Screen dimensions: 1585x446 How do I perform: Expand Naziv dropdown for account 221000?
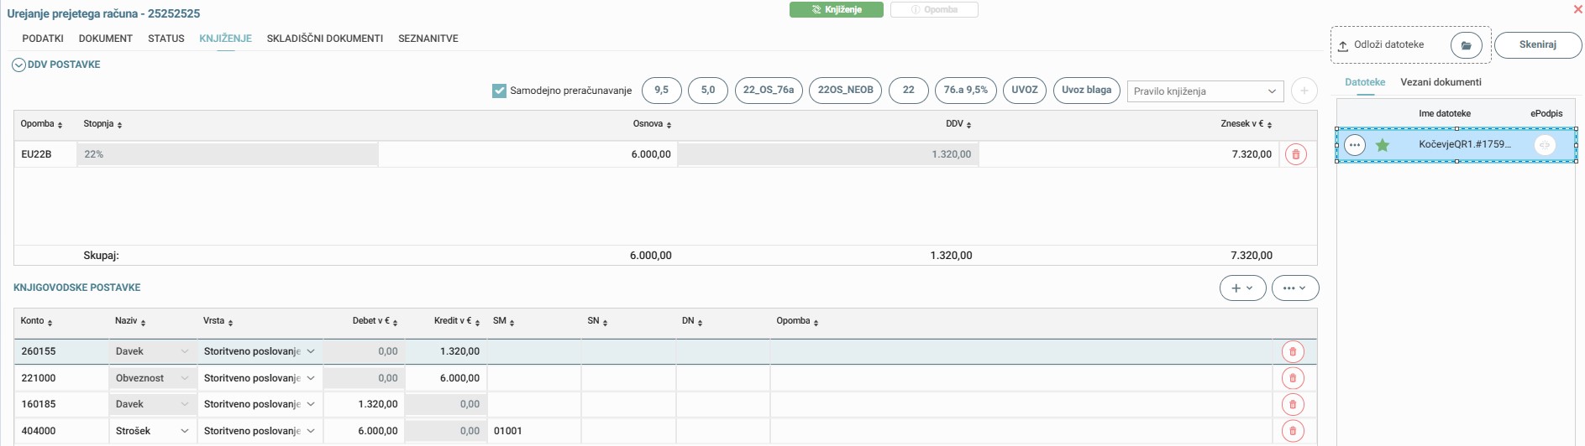pyautogui.click(x=184, y=378)
